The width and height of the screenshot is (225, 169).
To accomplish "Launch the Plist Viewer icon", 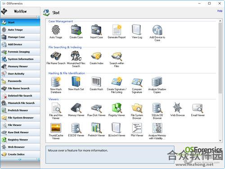I will [x=137, y=128].
